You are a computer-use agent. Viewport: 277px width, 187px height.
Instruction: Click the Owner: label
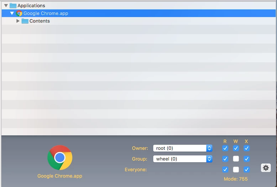[x=140, y=148]
